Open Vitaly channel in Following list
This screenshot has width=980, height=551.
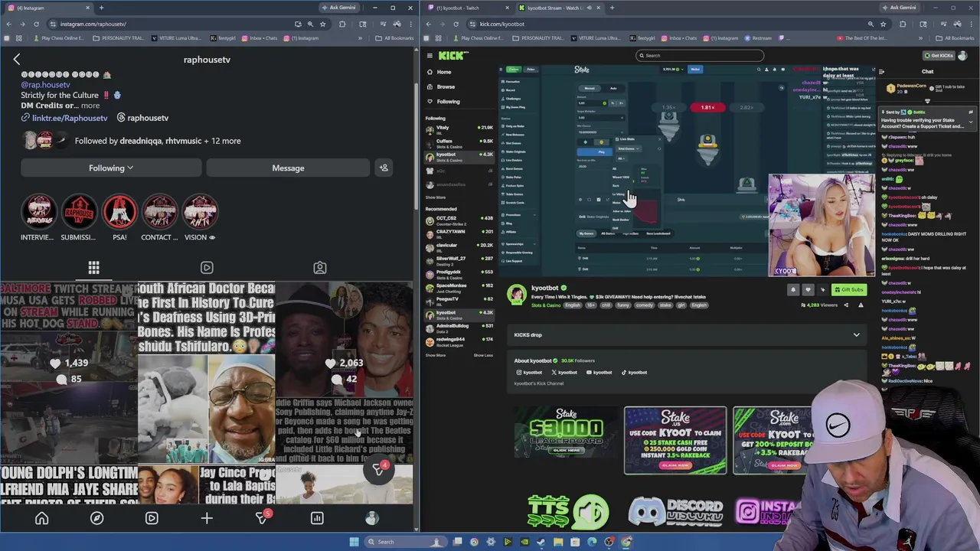pyautogui.click(x=459, y=129)
